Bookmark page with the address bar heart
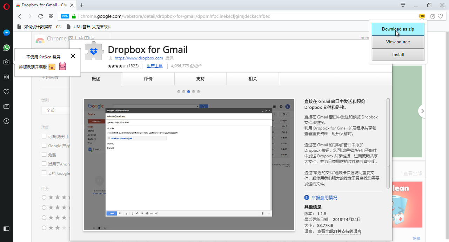 click(x=440, y=16)
